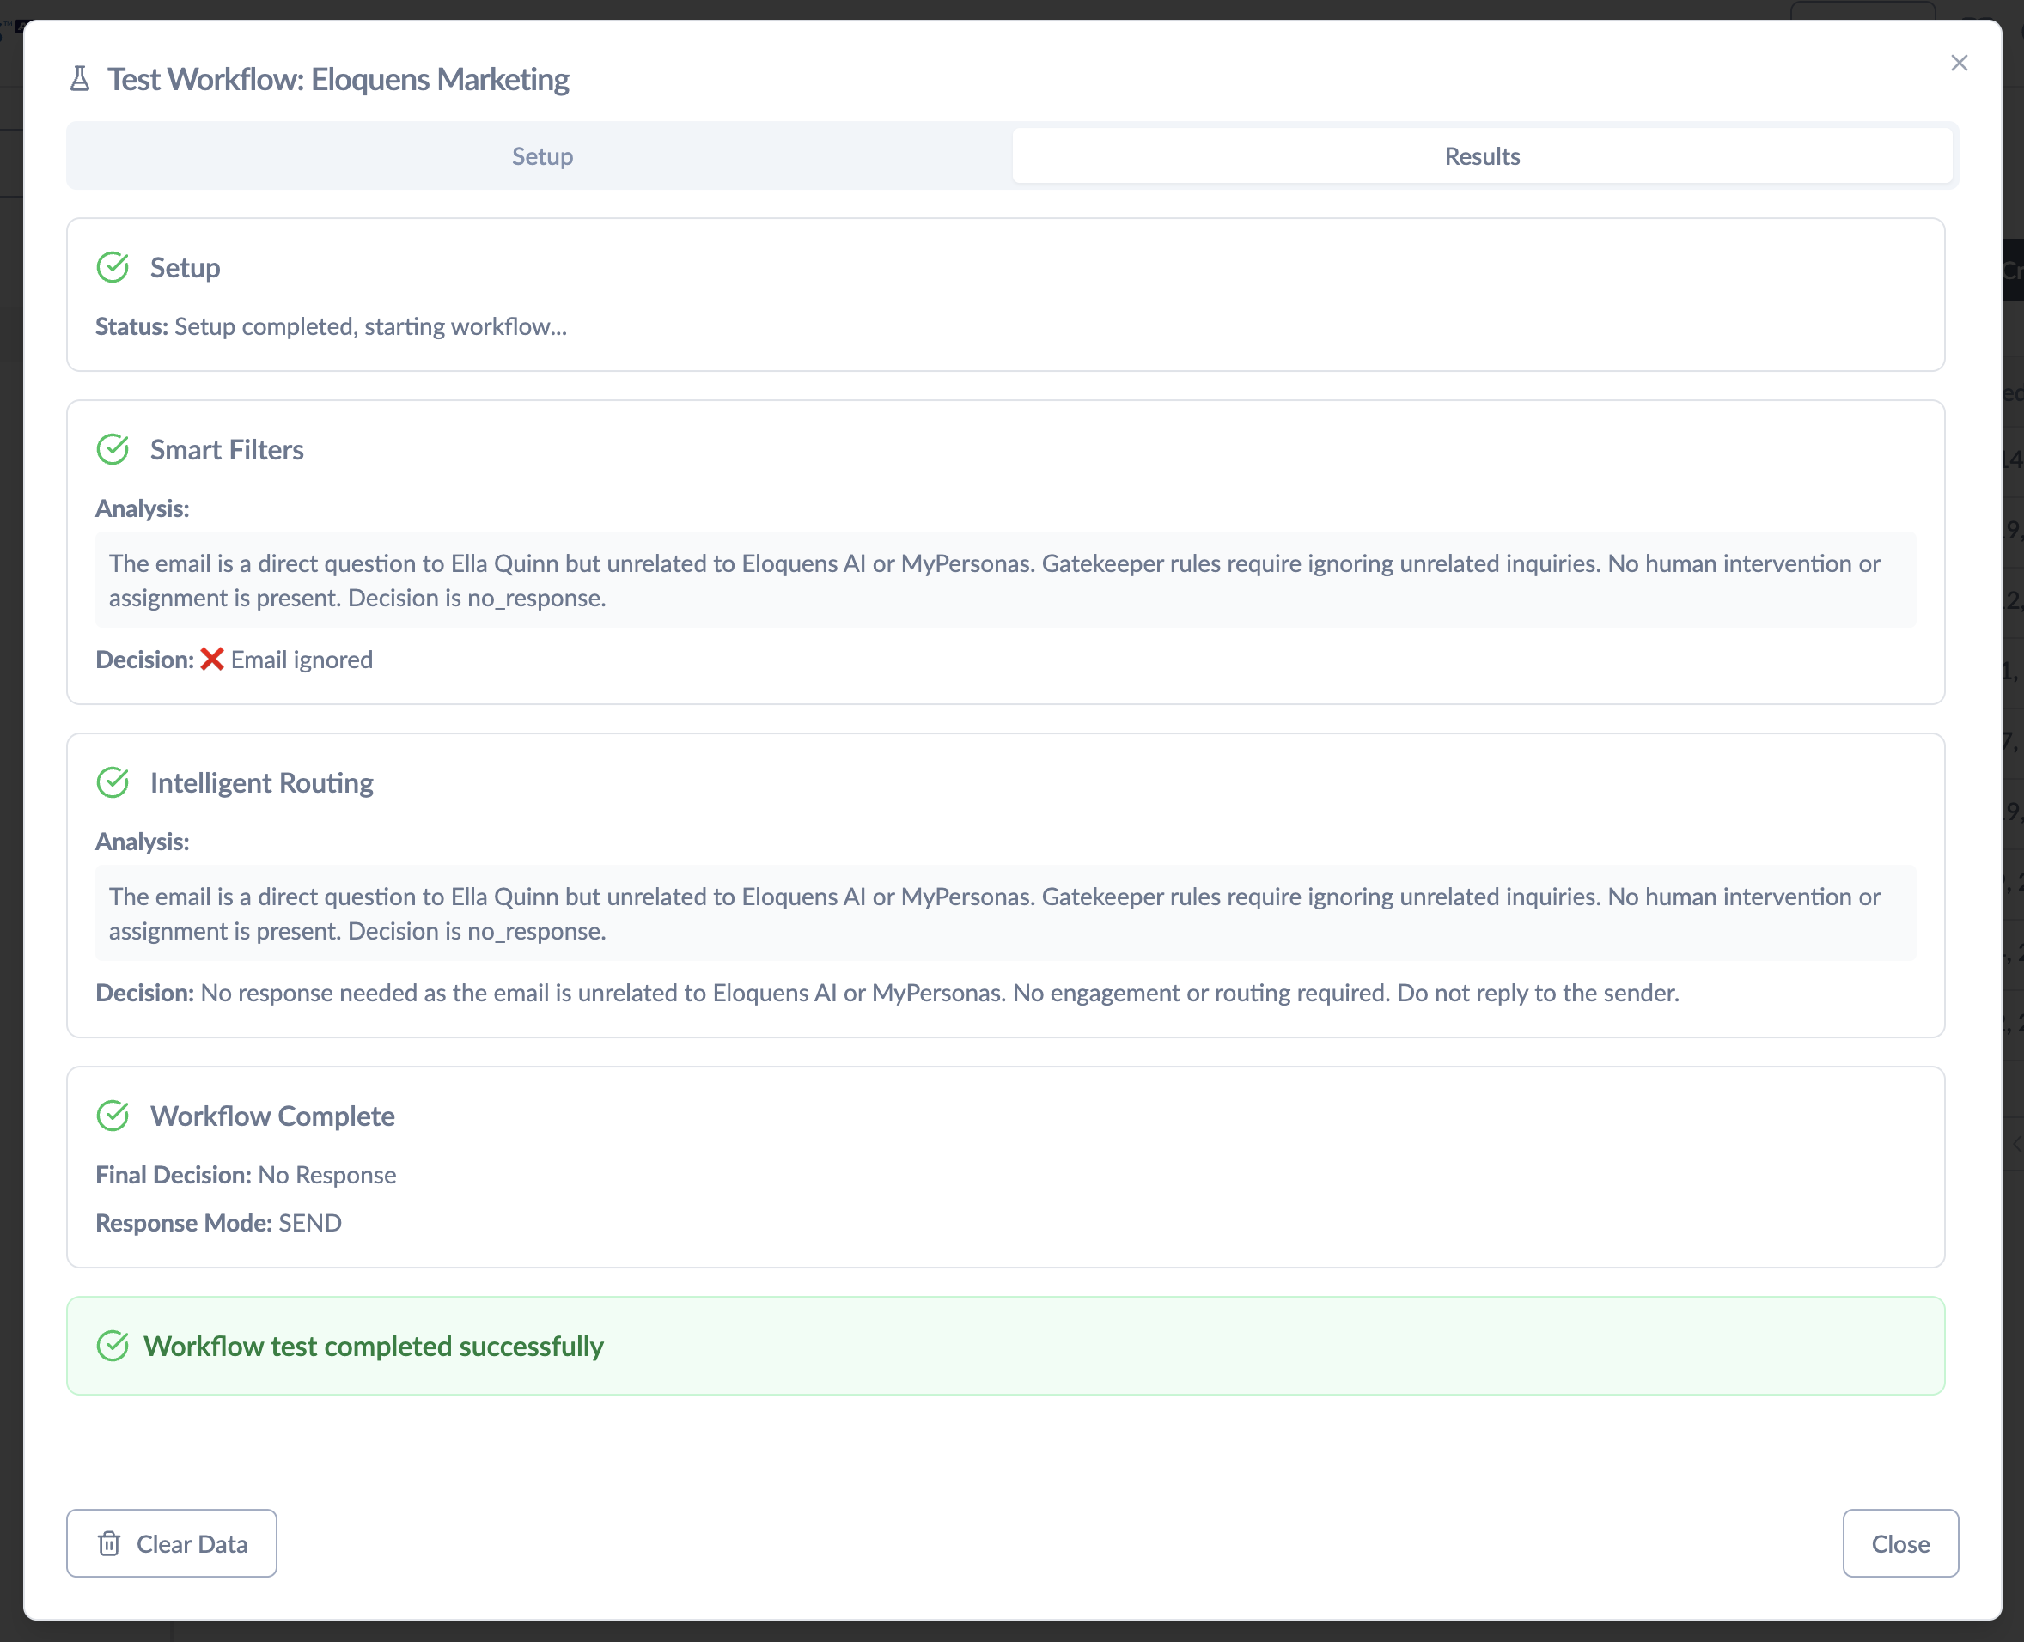
Task: Click the flask icon beside Test Workflow title
Action: pyautogui.click(x=81, y=78)
